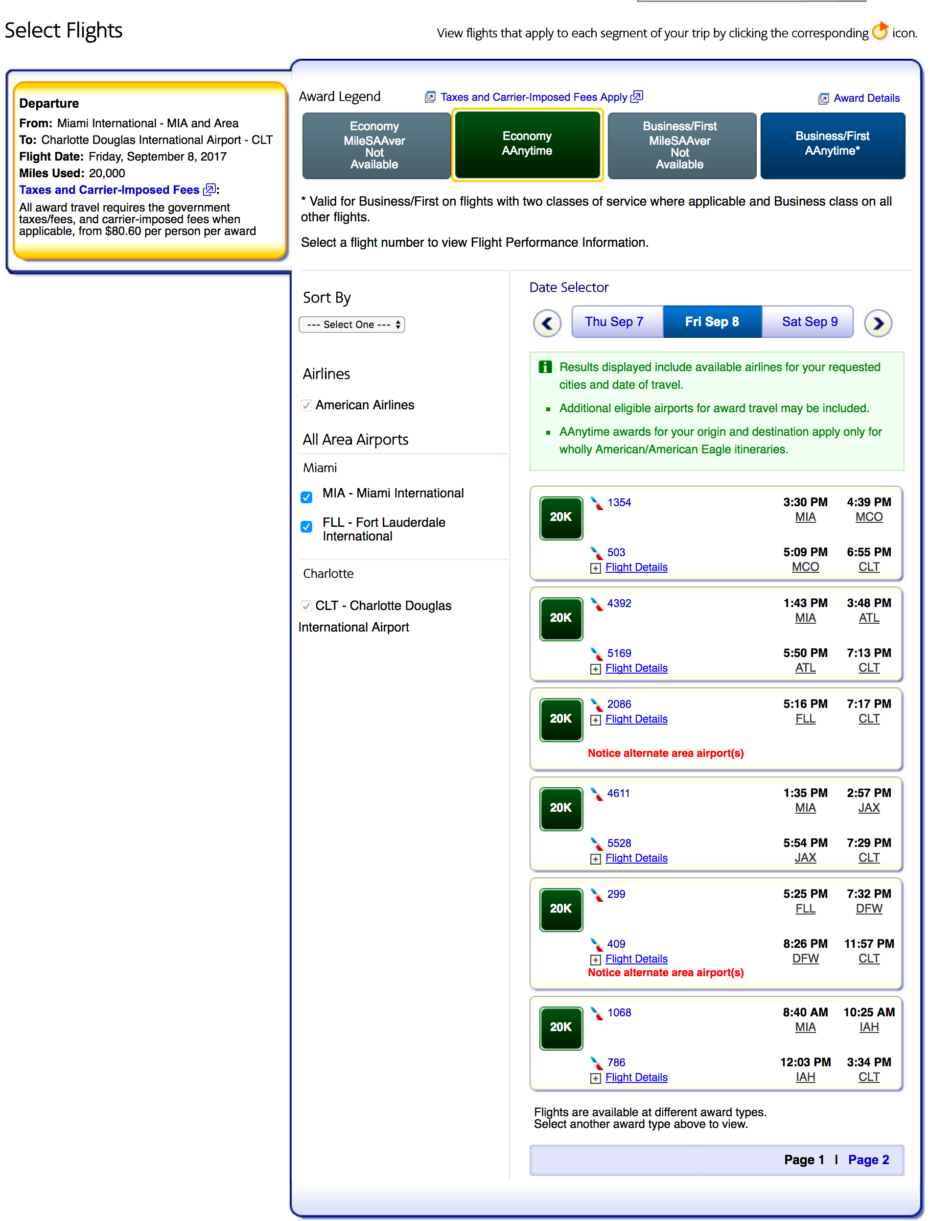Expand Flight Details for flight 503

point(635,567)
